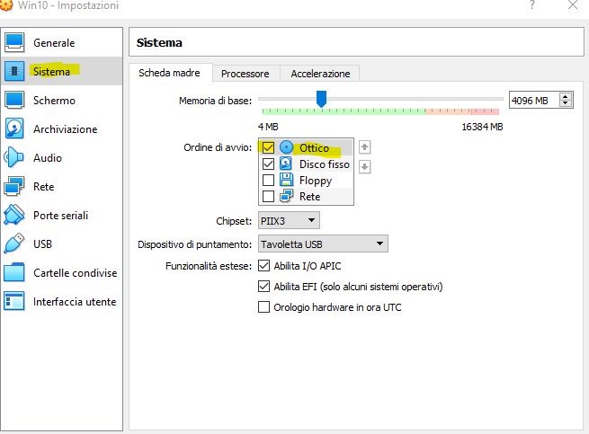Screen dimensions: 589x434
Task: Open the Dispositivo di puntamento dropdown
Action: (323, 244)
